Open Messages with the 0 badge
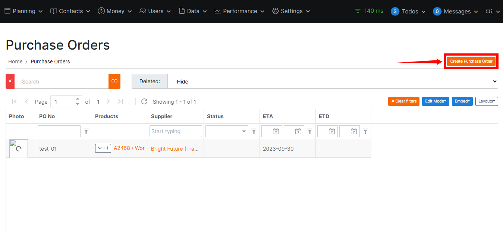503x233 pixels. [x=453, y=11]
